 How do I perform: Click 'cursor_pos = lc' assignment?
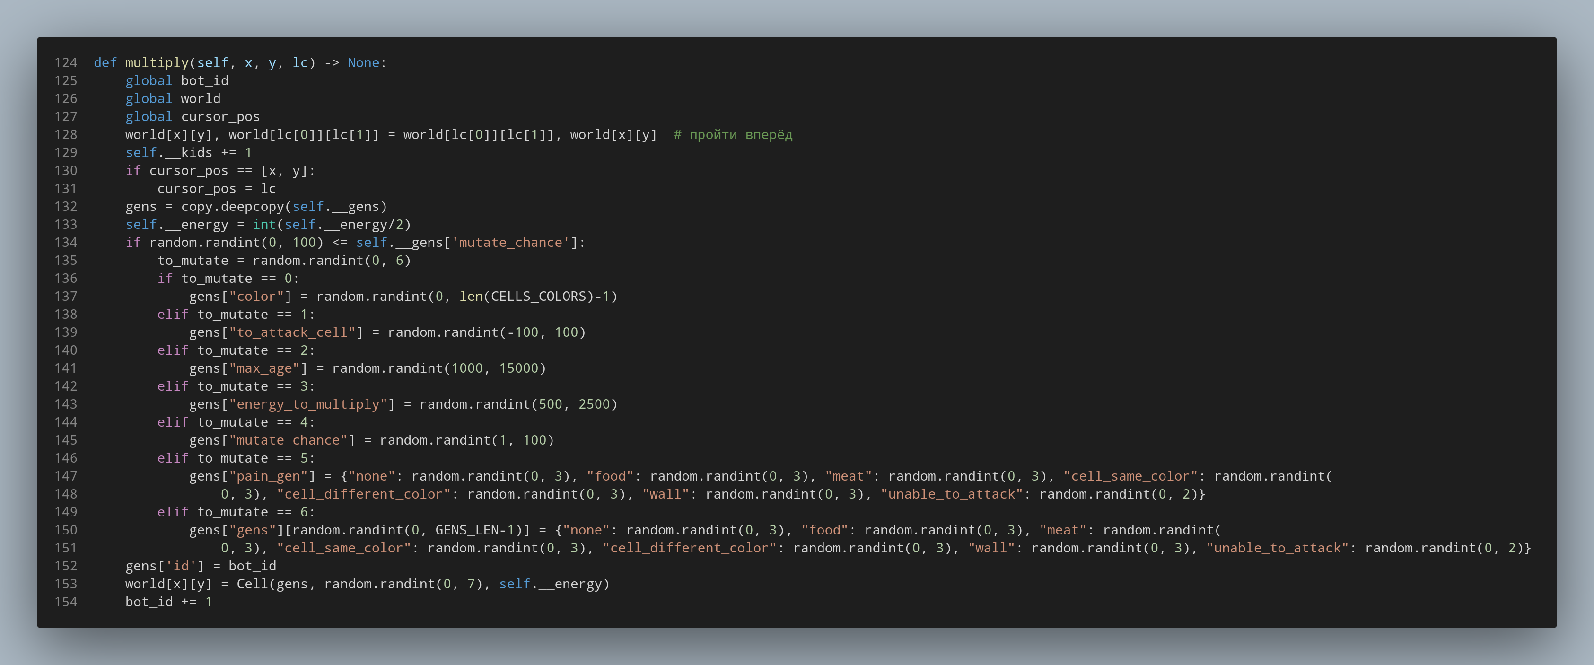[217, 189]
